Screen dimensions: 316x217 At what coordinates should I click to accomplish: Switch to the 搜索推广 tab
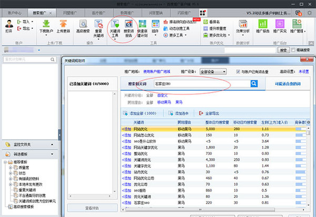coord(39,13)
